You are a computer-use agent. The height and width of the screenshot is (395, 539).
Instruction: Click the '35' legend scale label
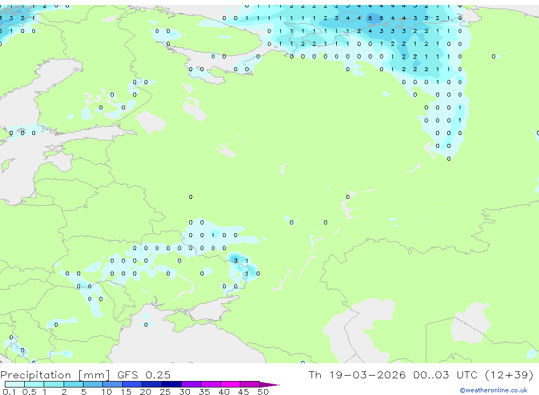point(204,392)
